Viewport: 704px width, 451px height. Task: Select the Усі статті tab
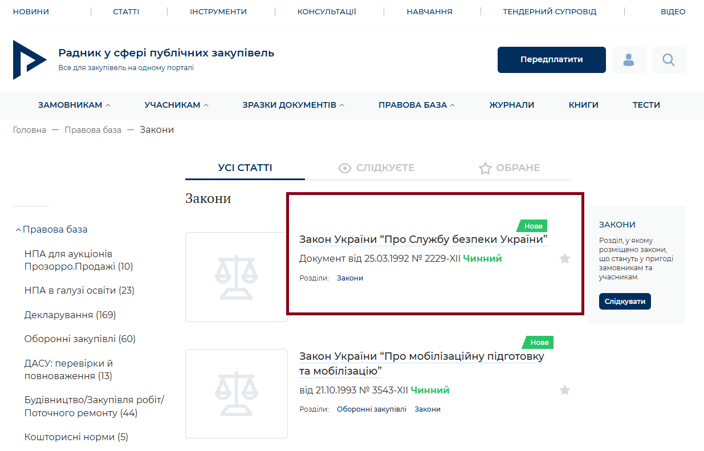click(x=245, y=168)
